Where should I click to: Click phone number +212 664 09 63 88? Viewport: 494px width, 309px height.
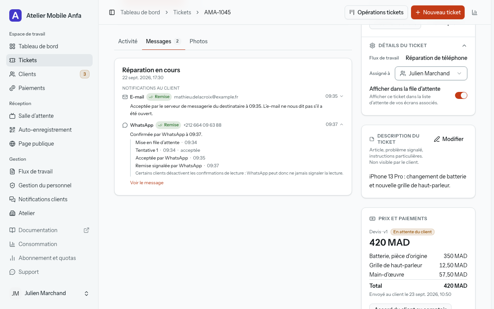(202, 125)
